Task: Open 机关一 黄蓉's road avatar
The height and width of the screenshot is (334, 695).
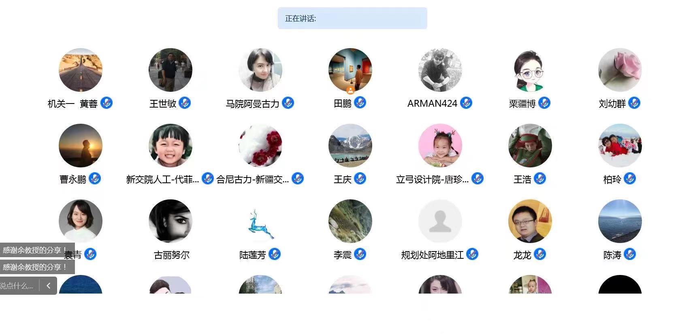Action: pyautogui.click(x=81, y=70)
